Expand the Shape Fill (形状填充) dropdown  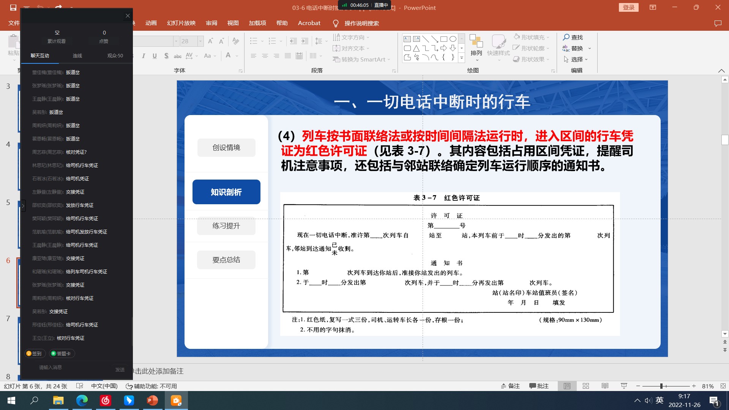click(x=548, y=37)
